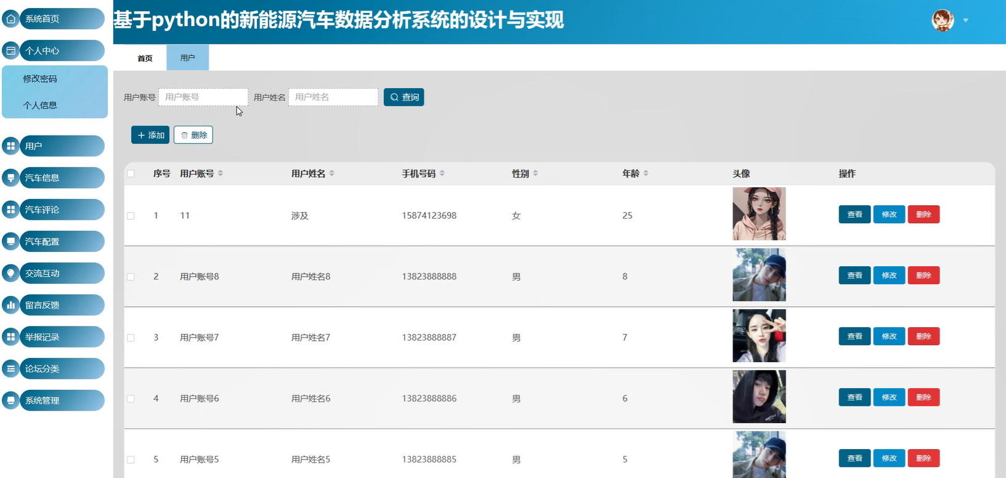Open 修改密码 submenu item

40,79
